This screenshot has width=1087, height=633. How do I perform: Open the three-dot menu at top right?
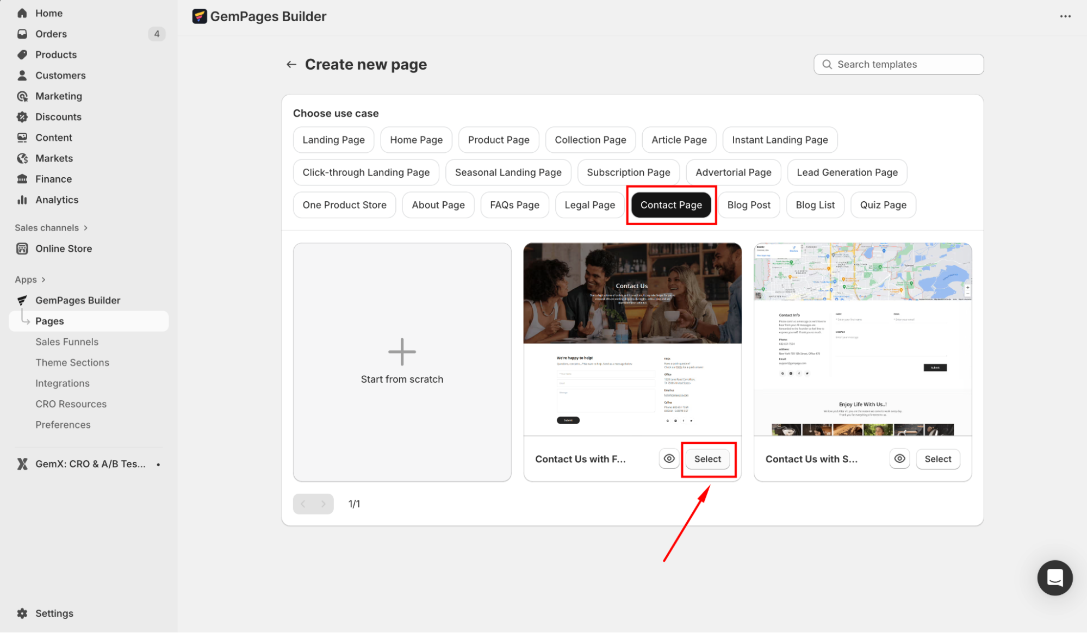point(1065,16)
